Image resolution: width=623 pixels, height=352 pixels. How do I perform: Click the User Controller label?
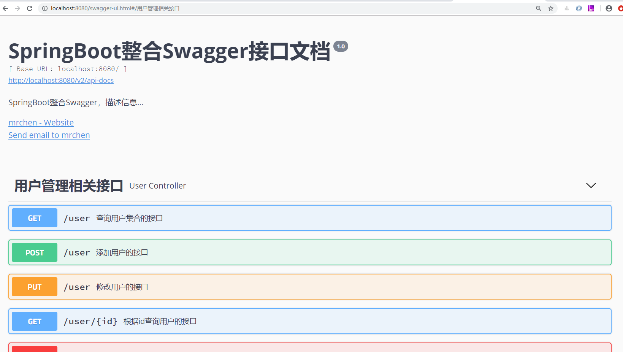(158, 186)
